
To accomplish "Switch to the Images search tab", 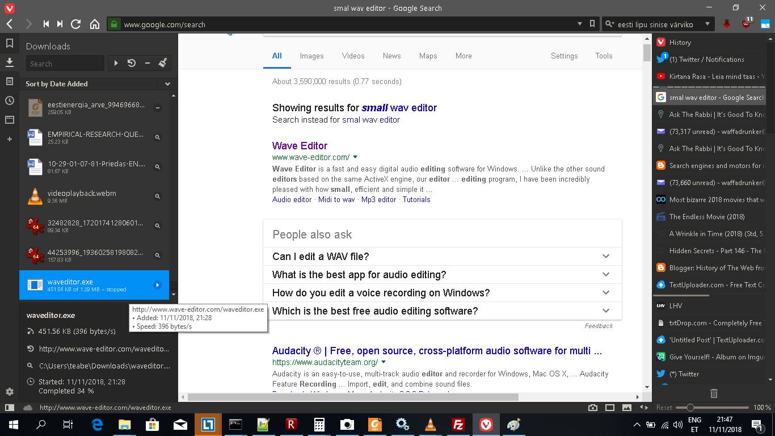I will pyautogui.click(x=311, y=56).
